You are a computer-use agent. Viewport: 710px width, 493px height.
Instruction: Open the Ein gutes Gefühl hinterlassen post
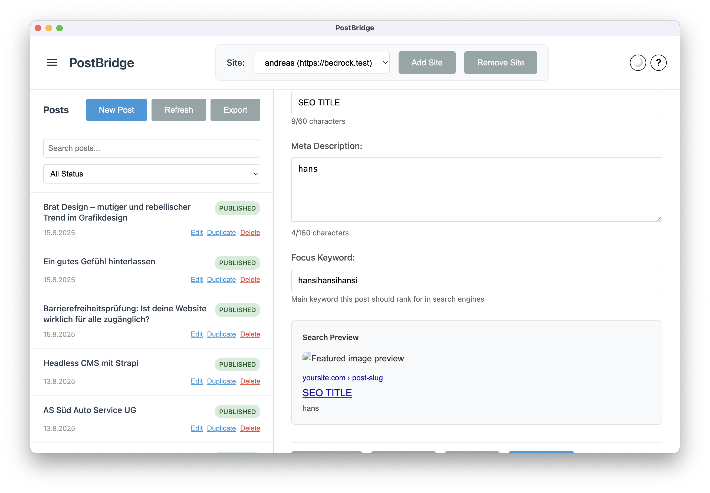99,262
